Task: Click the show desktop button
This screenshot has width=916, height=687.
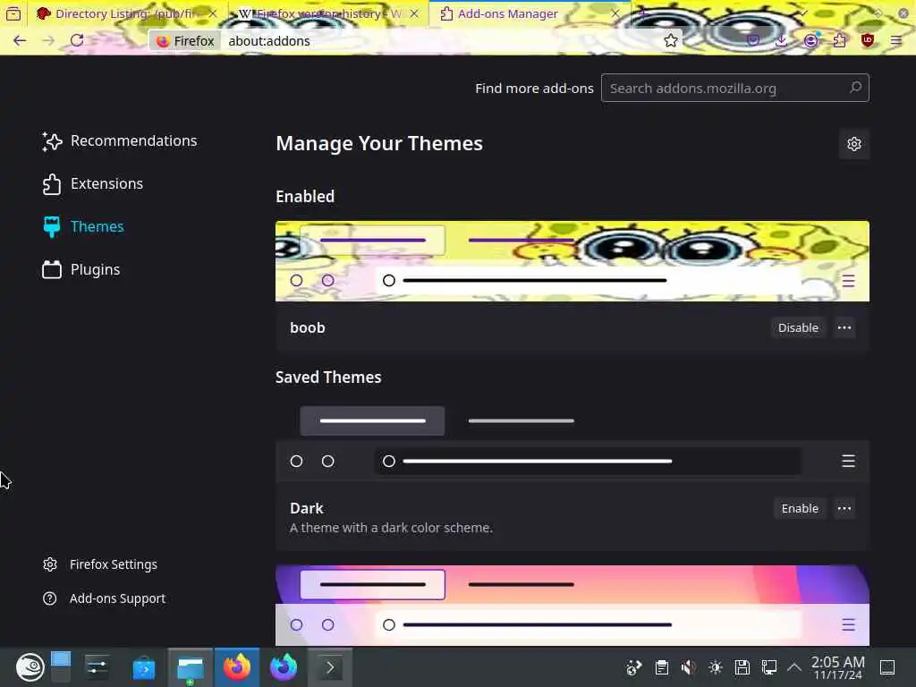Action: (887, 667)
